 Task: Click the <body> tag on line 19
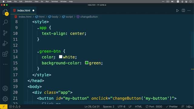coord(35,87)
